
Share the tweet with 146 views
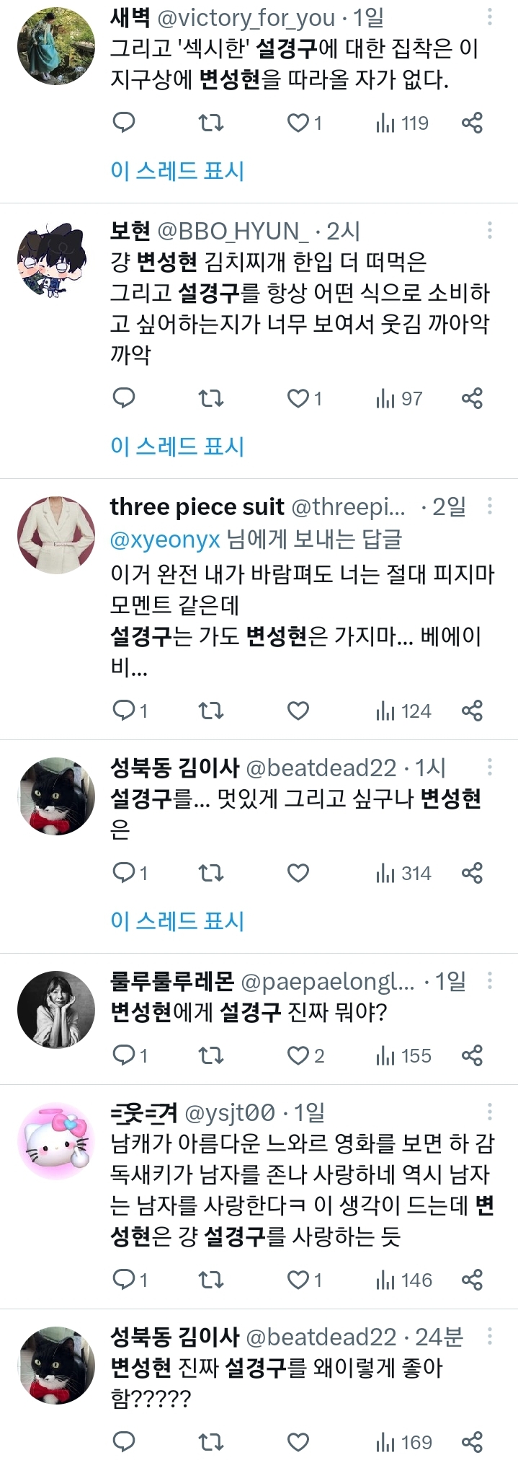click(x=472, y=1280)
